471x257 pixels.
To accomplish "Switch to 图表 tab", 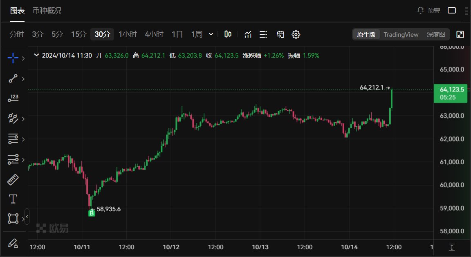I will pyautogui.click(x=18, y=11).
